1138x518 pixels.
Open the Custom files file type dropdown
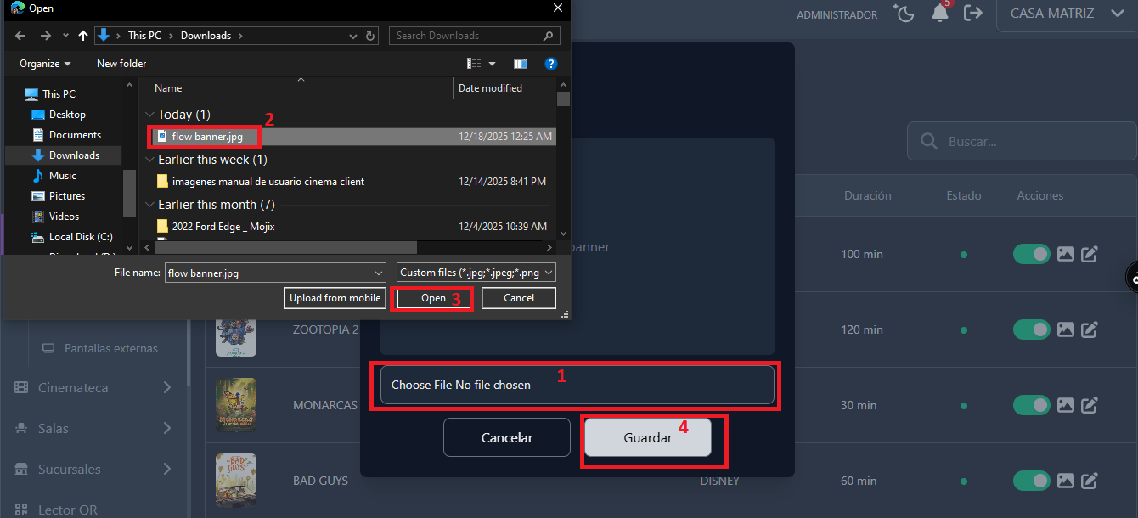click(476, 272)
